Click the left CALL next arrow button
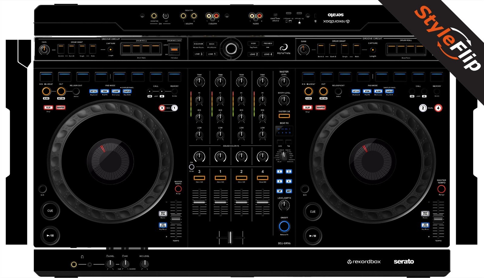 point(162,91)
